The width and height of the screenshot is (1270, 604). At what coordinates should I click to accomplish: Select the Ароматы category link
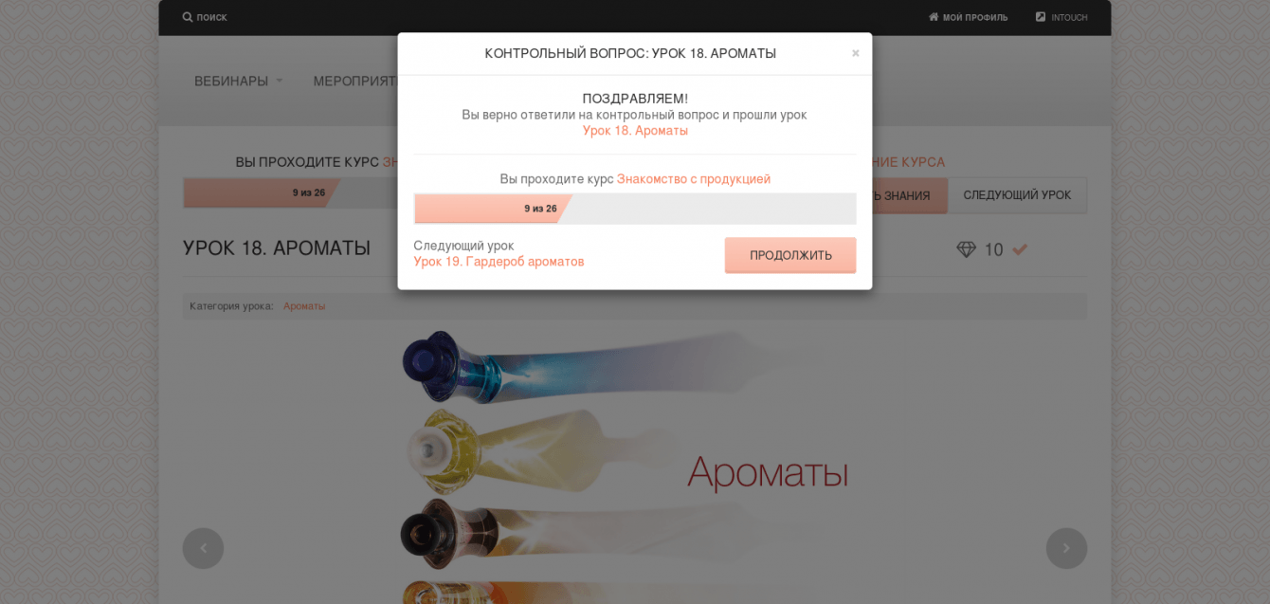[x=304, y=306]
